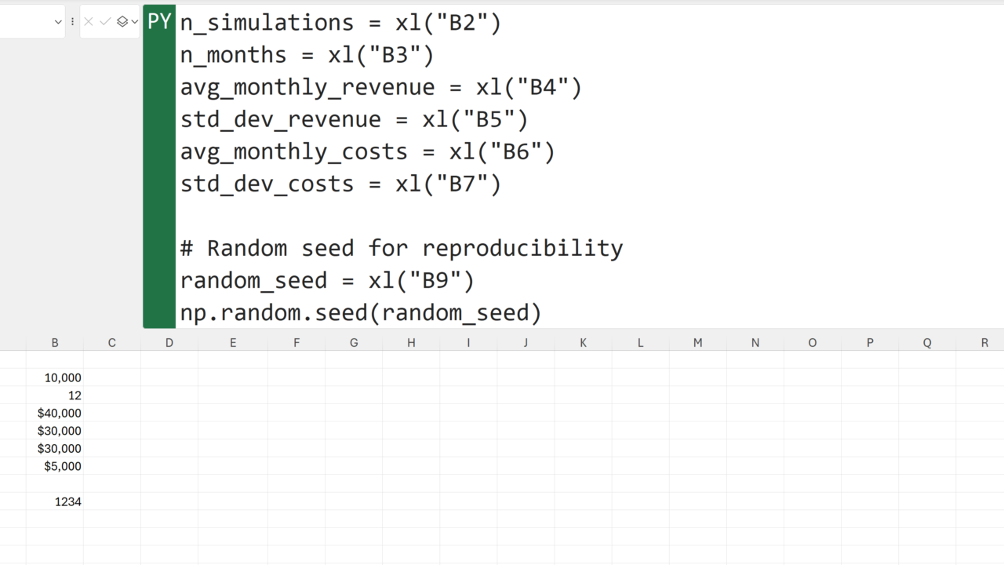Click the cell with seed value 1234

point(55,501)
